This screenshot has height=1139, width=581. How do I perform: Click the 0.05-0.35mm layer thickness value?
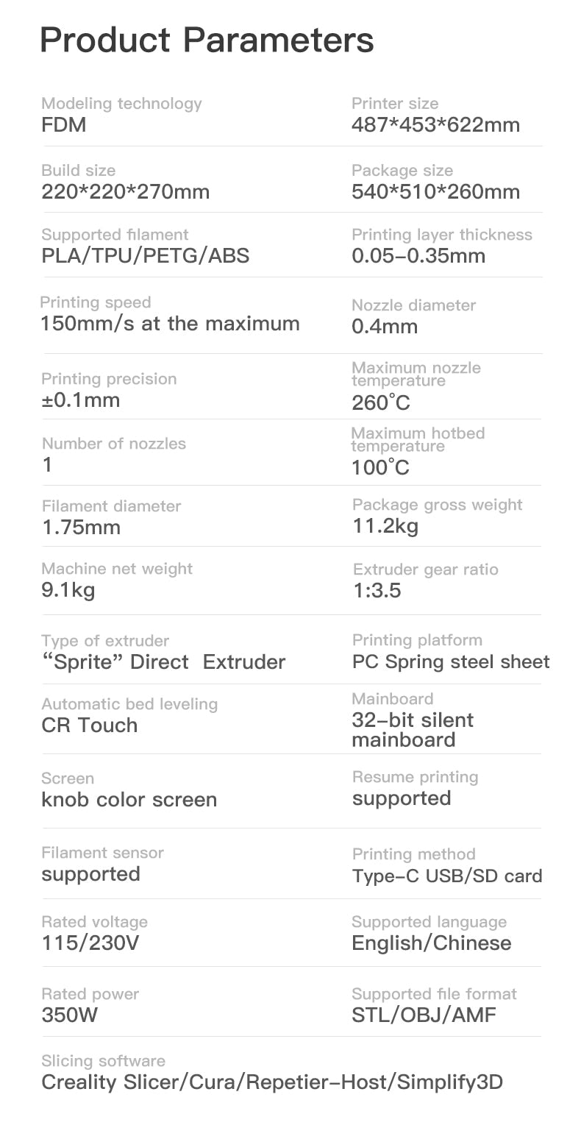click(x=418, y=256)
